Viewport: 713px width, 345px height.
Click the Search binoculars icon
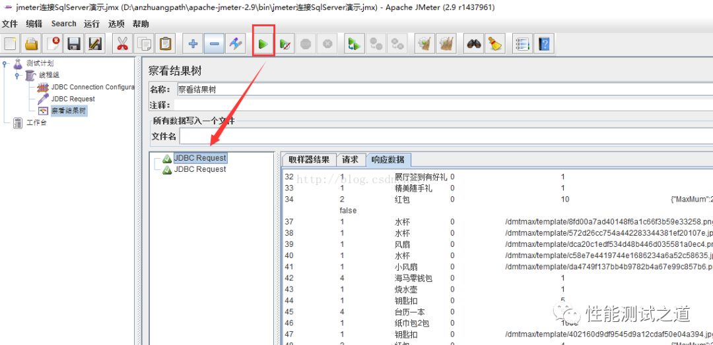pyautogui.click(x=474, y=44)
